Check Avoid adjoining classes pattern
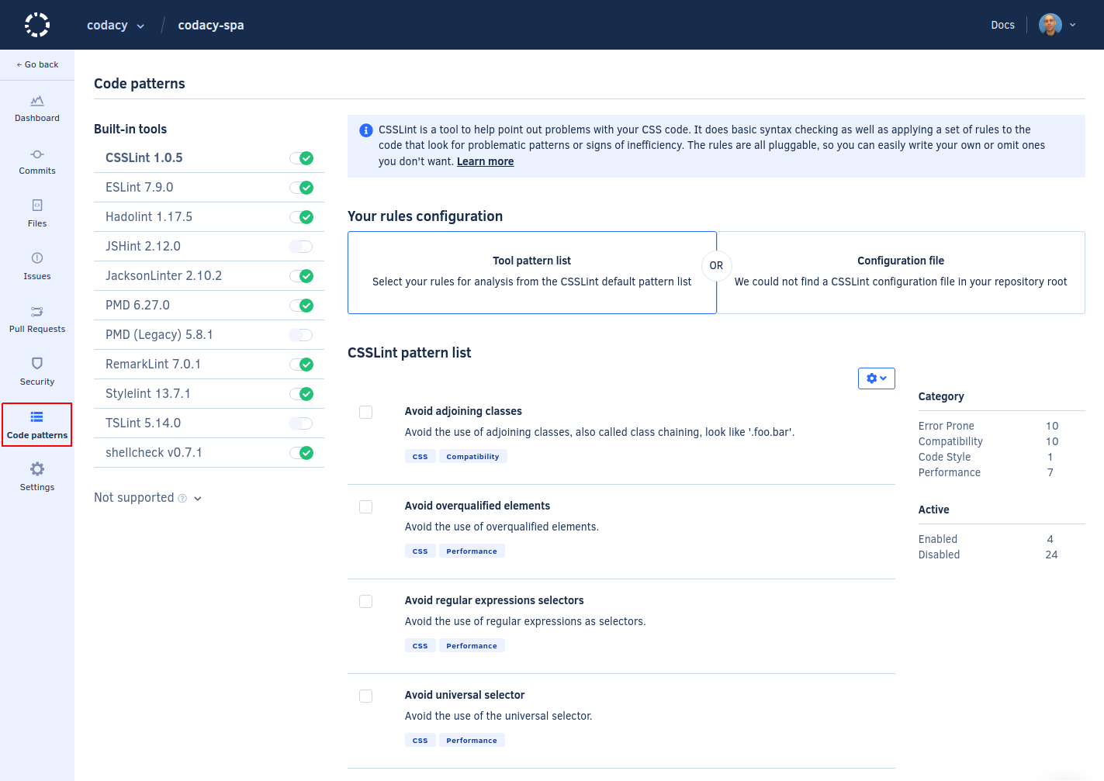1104x781 pixels. [366, 412]
